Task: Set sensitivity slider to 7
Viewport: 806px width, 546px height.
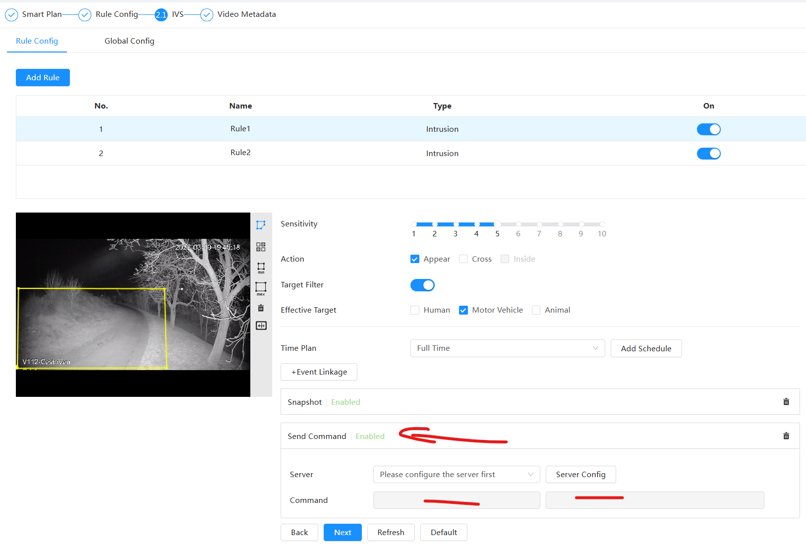Action: click(539, 224)
